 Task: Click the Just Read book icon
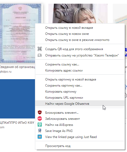pos(40,137)
